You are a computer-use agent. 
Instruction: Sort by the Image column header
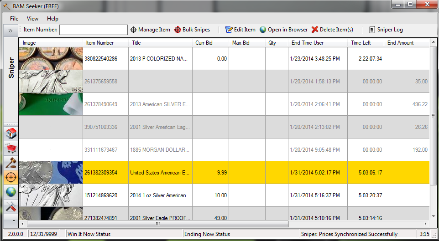tap(51, 43)
